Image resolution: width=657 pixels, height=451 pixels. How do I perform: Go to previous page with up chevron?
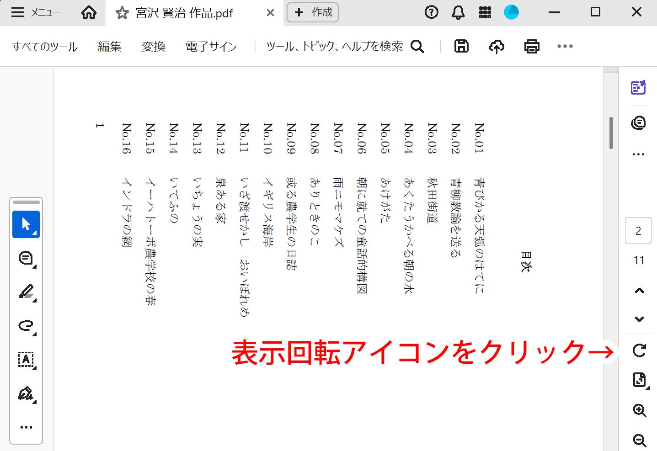coord(639,291)
